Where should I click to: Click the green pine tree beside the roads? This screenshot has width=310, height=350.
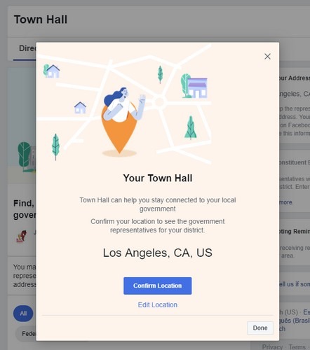click(191, 127)
